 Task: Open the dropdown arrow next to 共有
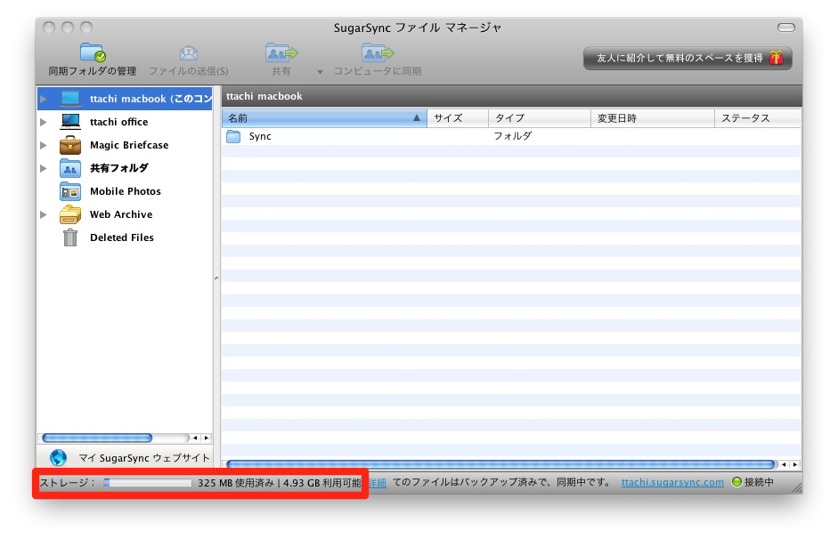(320, 71)
